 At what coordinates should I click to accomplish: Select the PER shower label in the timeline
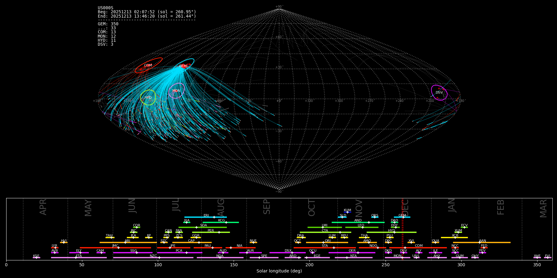(x=211, y=231)
